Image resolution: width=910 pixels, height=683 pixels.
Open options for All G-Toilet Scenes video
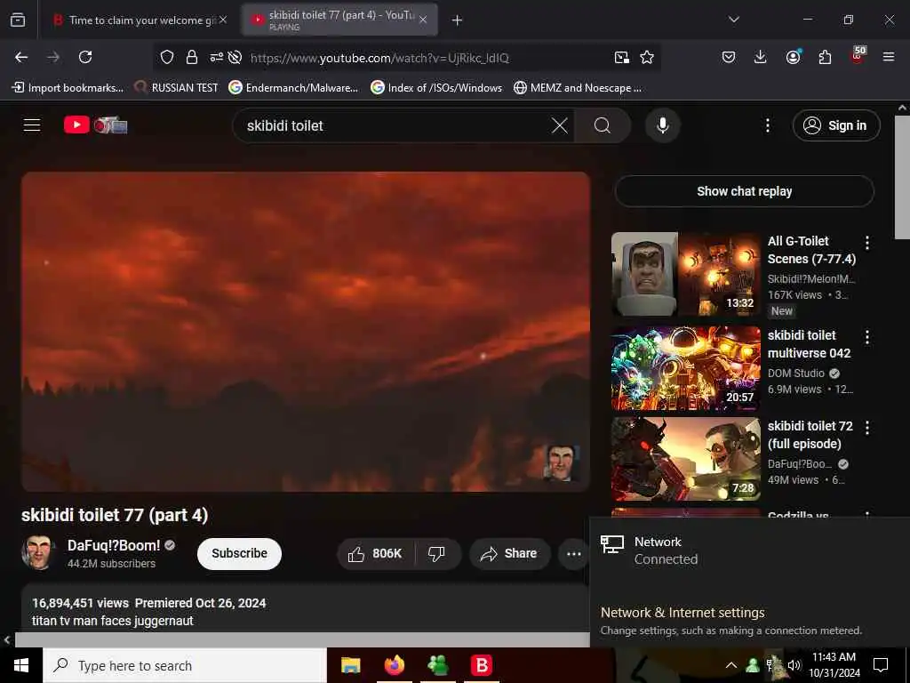pos(867,243)
